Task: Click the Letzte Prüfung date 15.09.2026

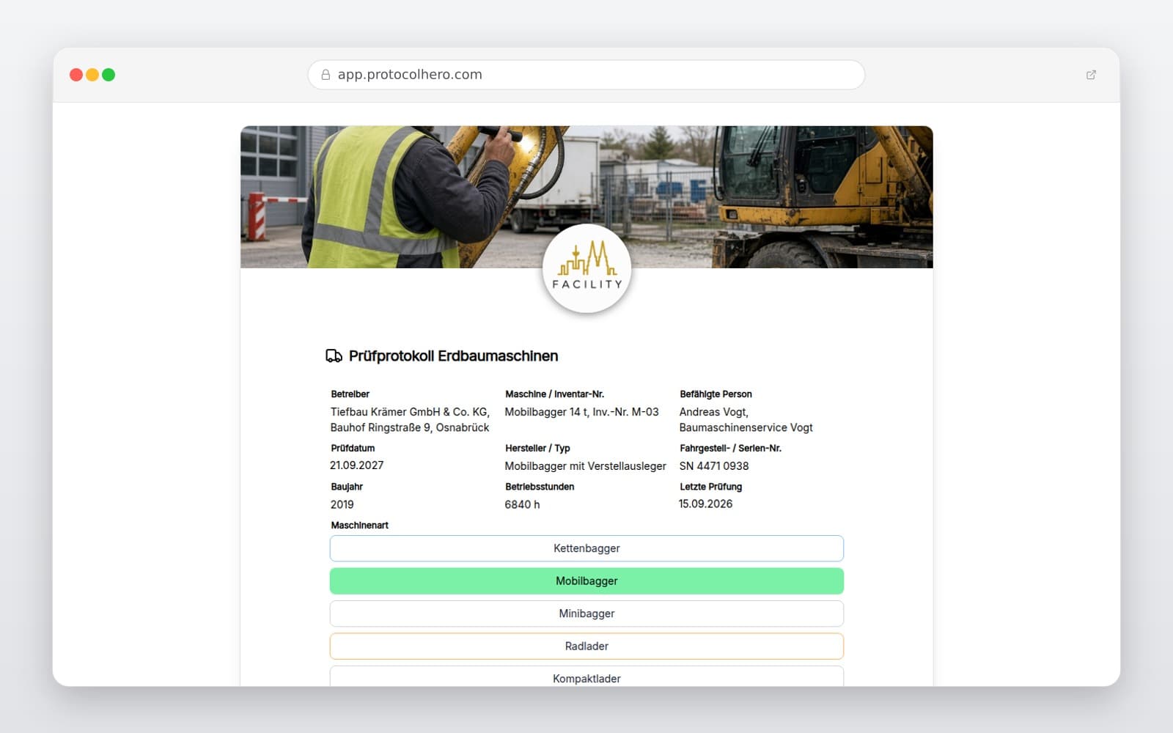Action: (705, 504)
